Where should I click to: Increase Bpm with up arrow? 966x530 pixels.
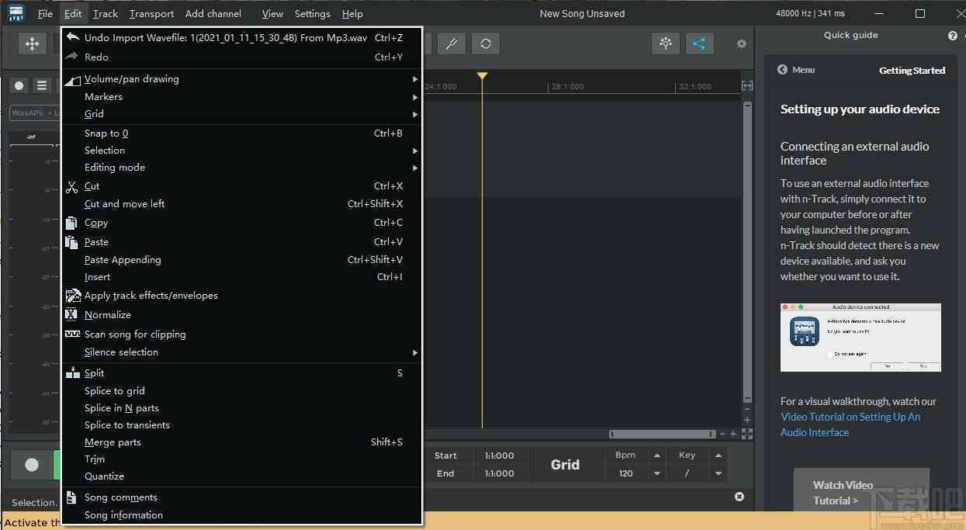[657, 456]
